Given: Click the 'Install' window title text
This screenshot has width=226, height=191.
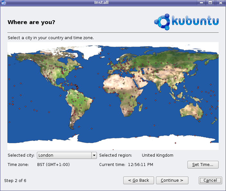Looking at the screenshot, I should coord(101,3).
